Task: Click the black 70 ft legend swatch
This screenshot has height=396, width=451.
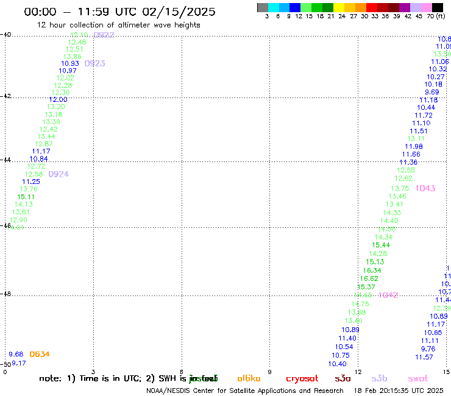Action: click(x=438, y=8)
